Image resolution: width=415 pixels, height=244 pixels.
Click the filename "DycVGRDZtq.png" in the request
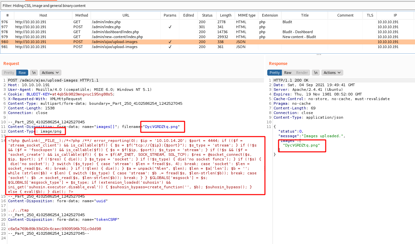click(x=162, y=127)
